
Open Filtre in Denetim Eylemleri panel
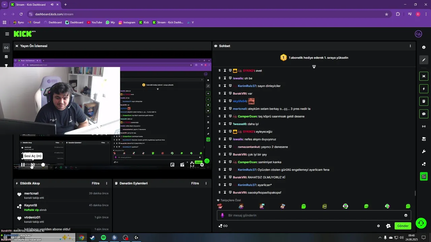coord(195,183)
